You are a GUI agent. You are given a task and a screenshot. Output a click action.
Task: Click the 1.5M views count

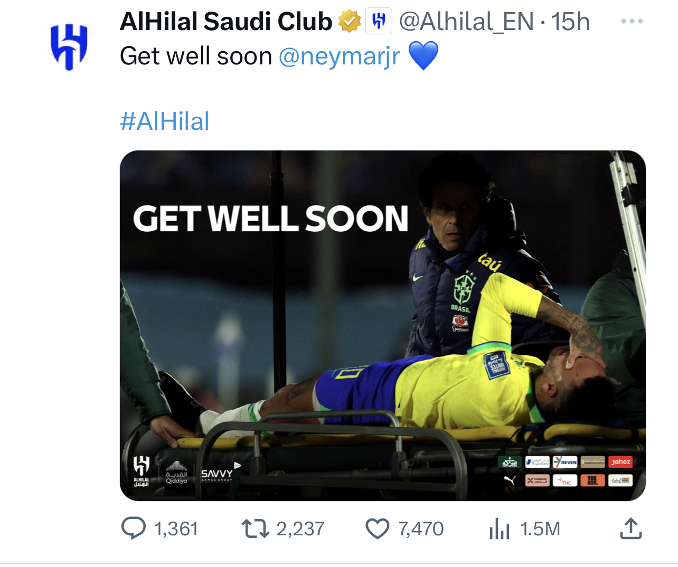point(540,528)
